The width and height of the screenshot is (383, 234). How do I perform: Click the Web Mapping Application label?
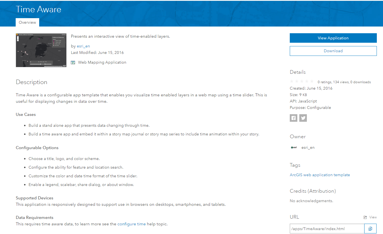102,62
